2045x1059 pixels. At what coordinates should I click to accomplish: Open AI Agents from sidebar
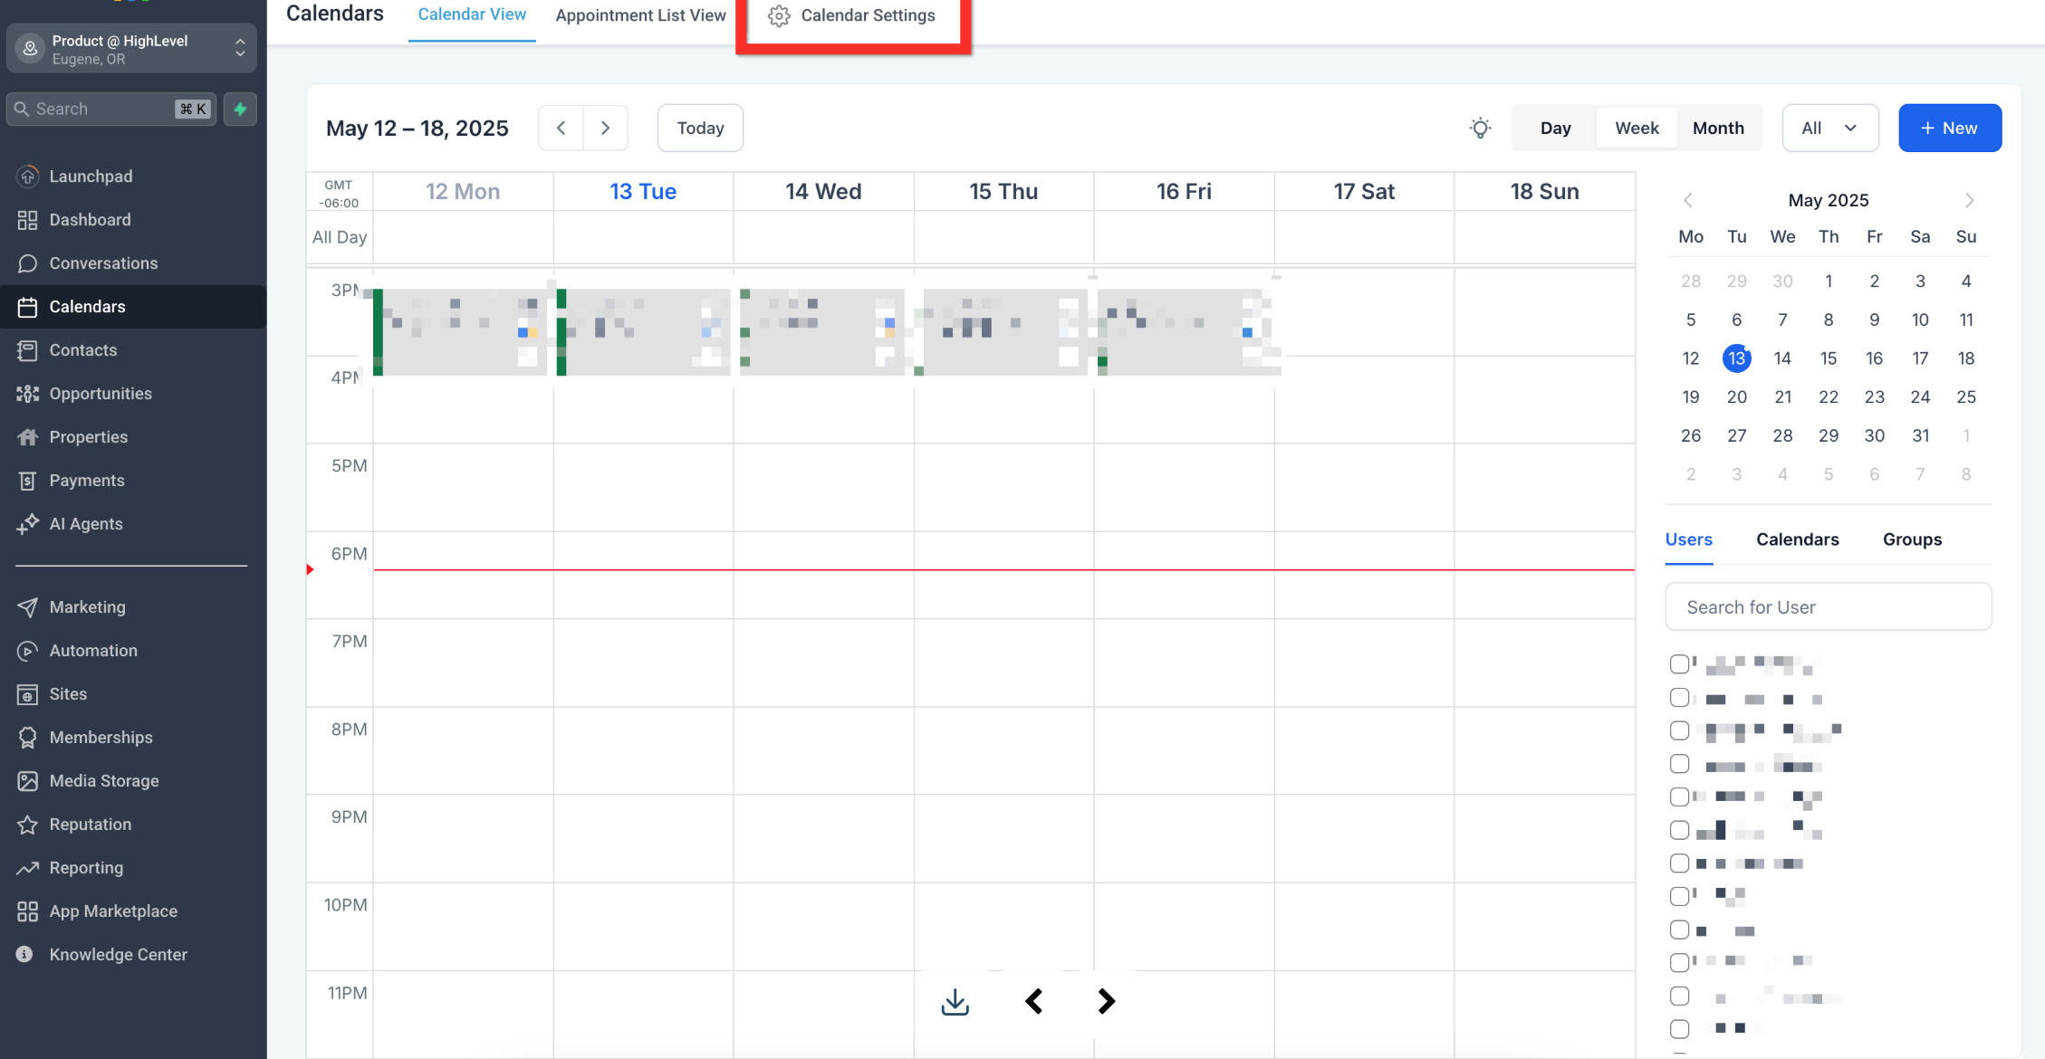(x=85, y=524)
